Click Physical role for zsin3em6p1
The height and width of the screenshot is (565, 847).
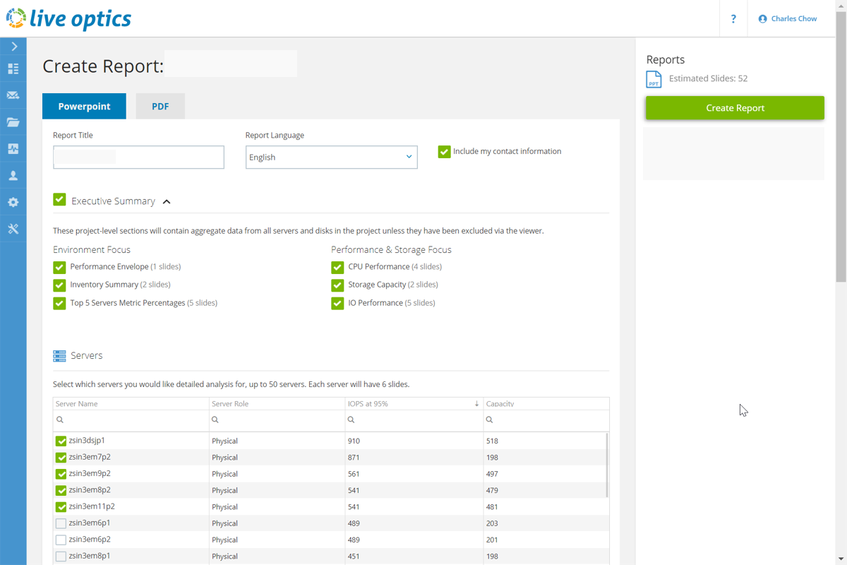coord(277,523)
